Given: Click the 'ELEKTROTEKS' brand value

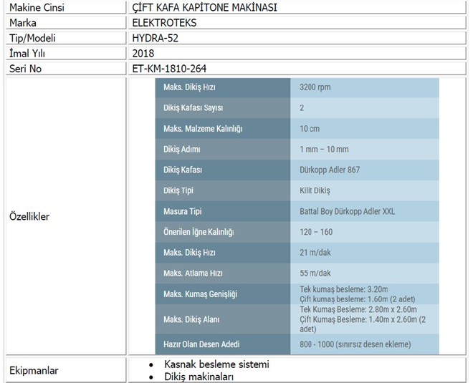Looking at the screenshot, I should click(x=164, y=23).
